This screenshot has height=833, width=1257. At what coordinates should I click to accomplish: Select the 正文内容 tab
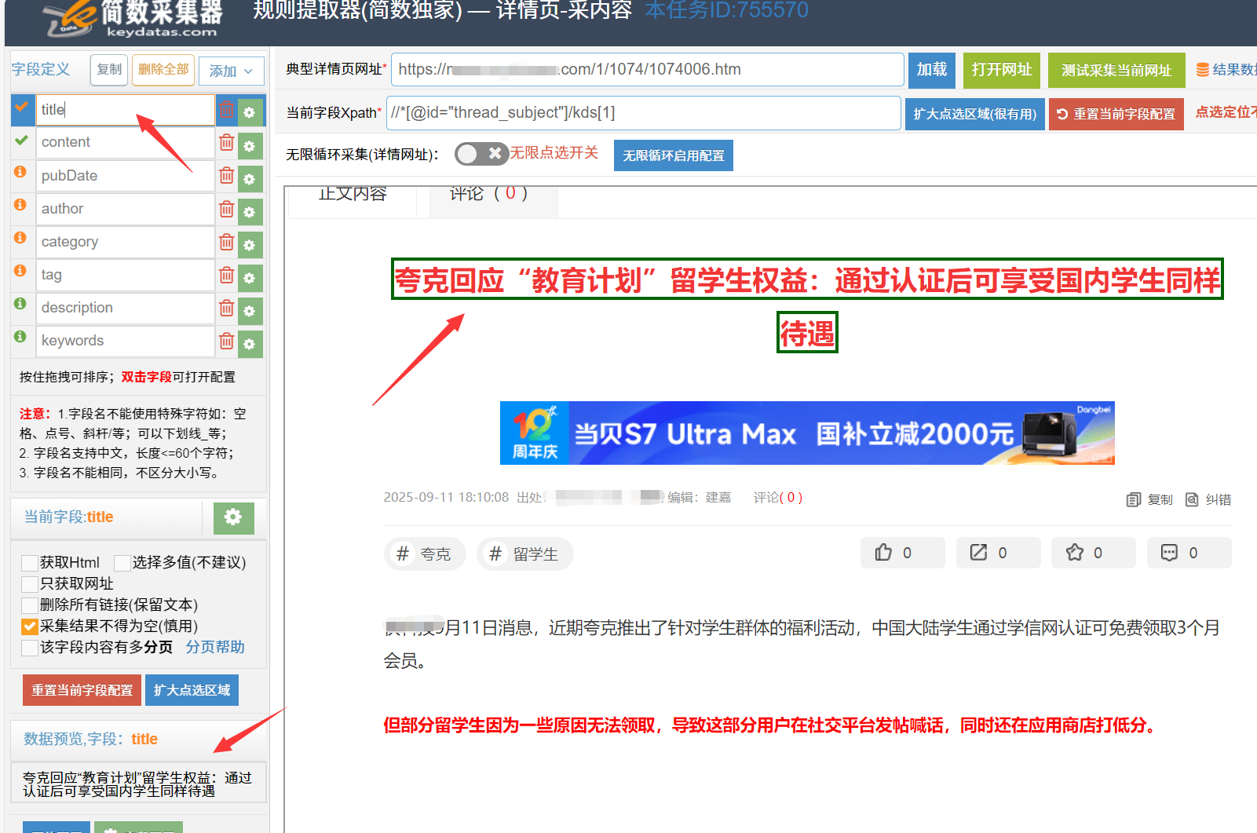tap(353, 195)
